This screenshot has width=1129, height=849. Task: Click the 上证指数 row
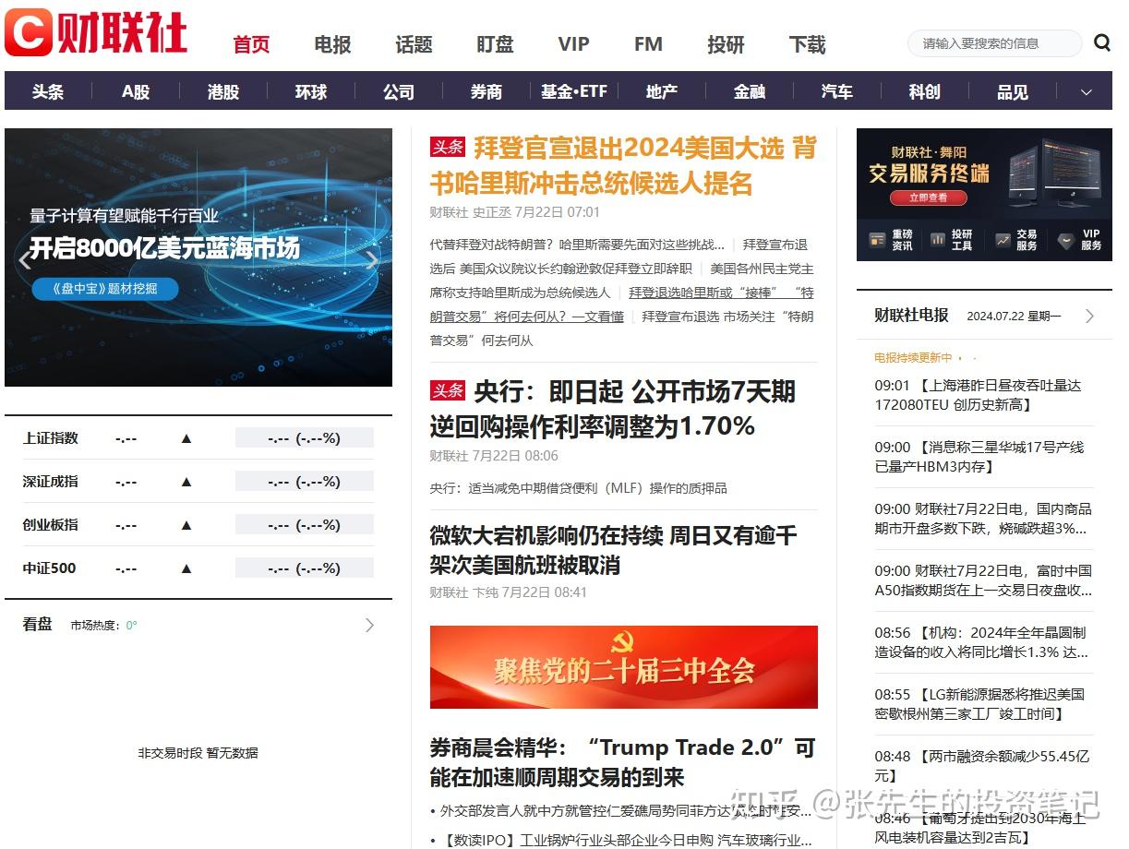[x=198, y=438]
